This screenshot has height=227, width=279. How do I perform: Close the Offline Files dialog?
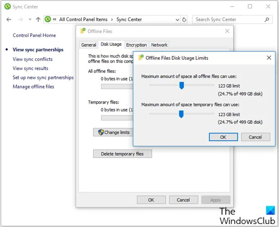[x=227, y=31]
